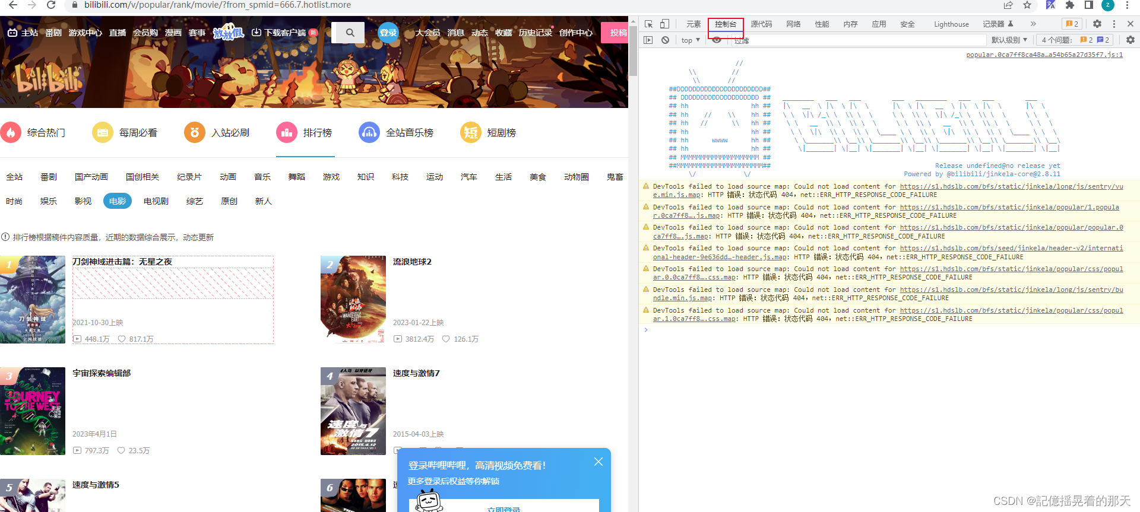
Task: Click the 4 个问题 issues counter
Action: [x=1075, y=40]
